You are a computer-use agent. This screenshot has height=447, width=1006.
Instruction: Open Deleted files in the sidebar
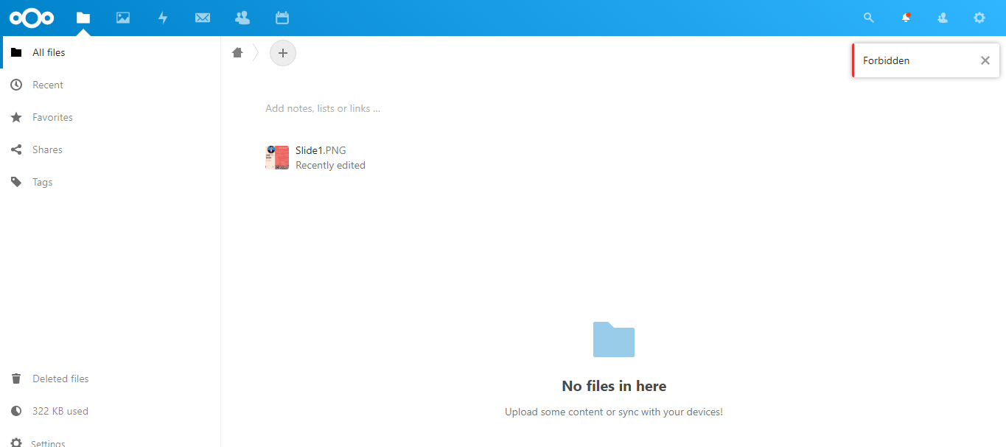point(60,379)
